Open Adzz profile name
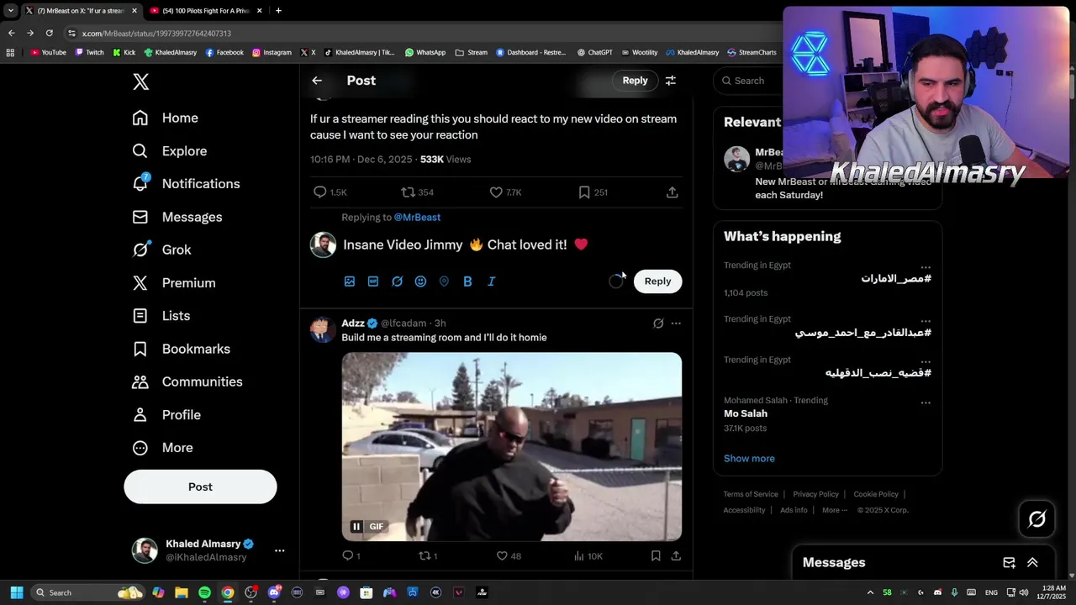This screenshot has height=605, width=1076. click(x=353, y=324)
